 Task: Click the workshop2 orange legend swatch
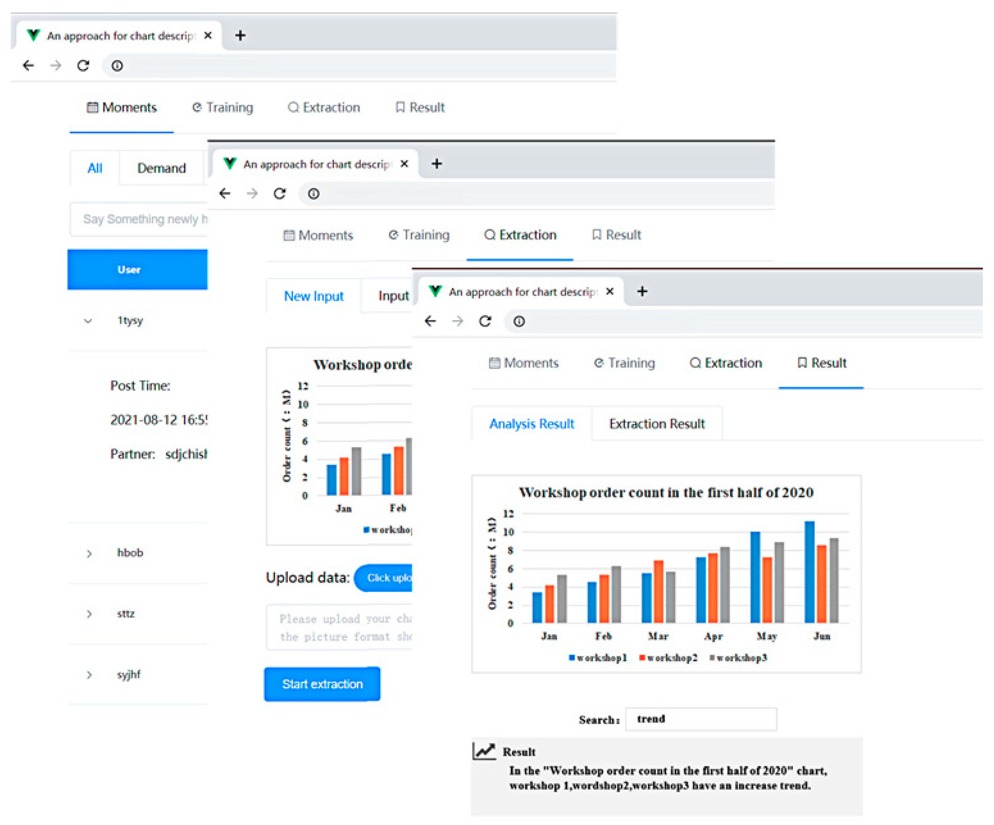click(642, 657)
